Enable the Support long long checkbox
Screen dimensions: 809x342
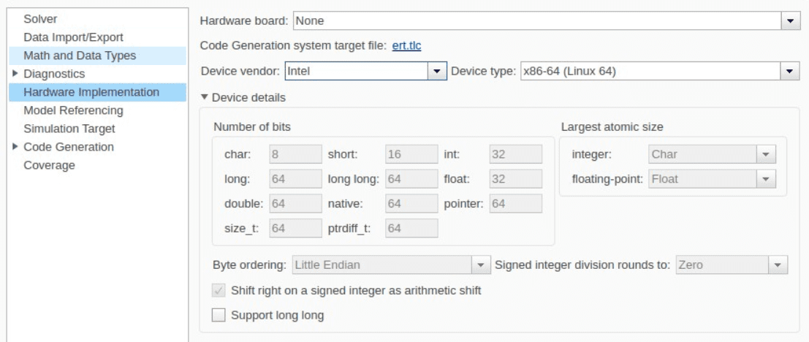[x=219, y=316]
